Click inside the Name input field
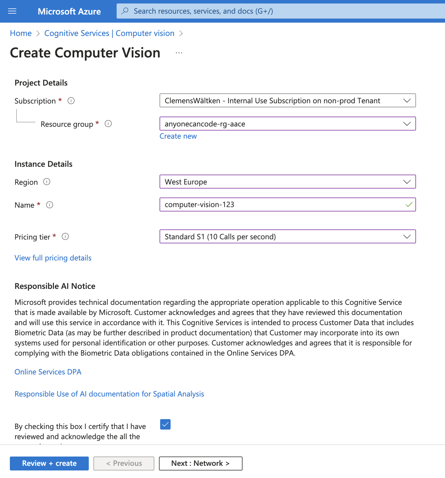Viewport: 445px width, 478px height. 261,204
